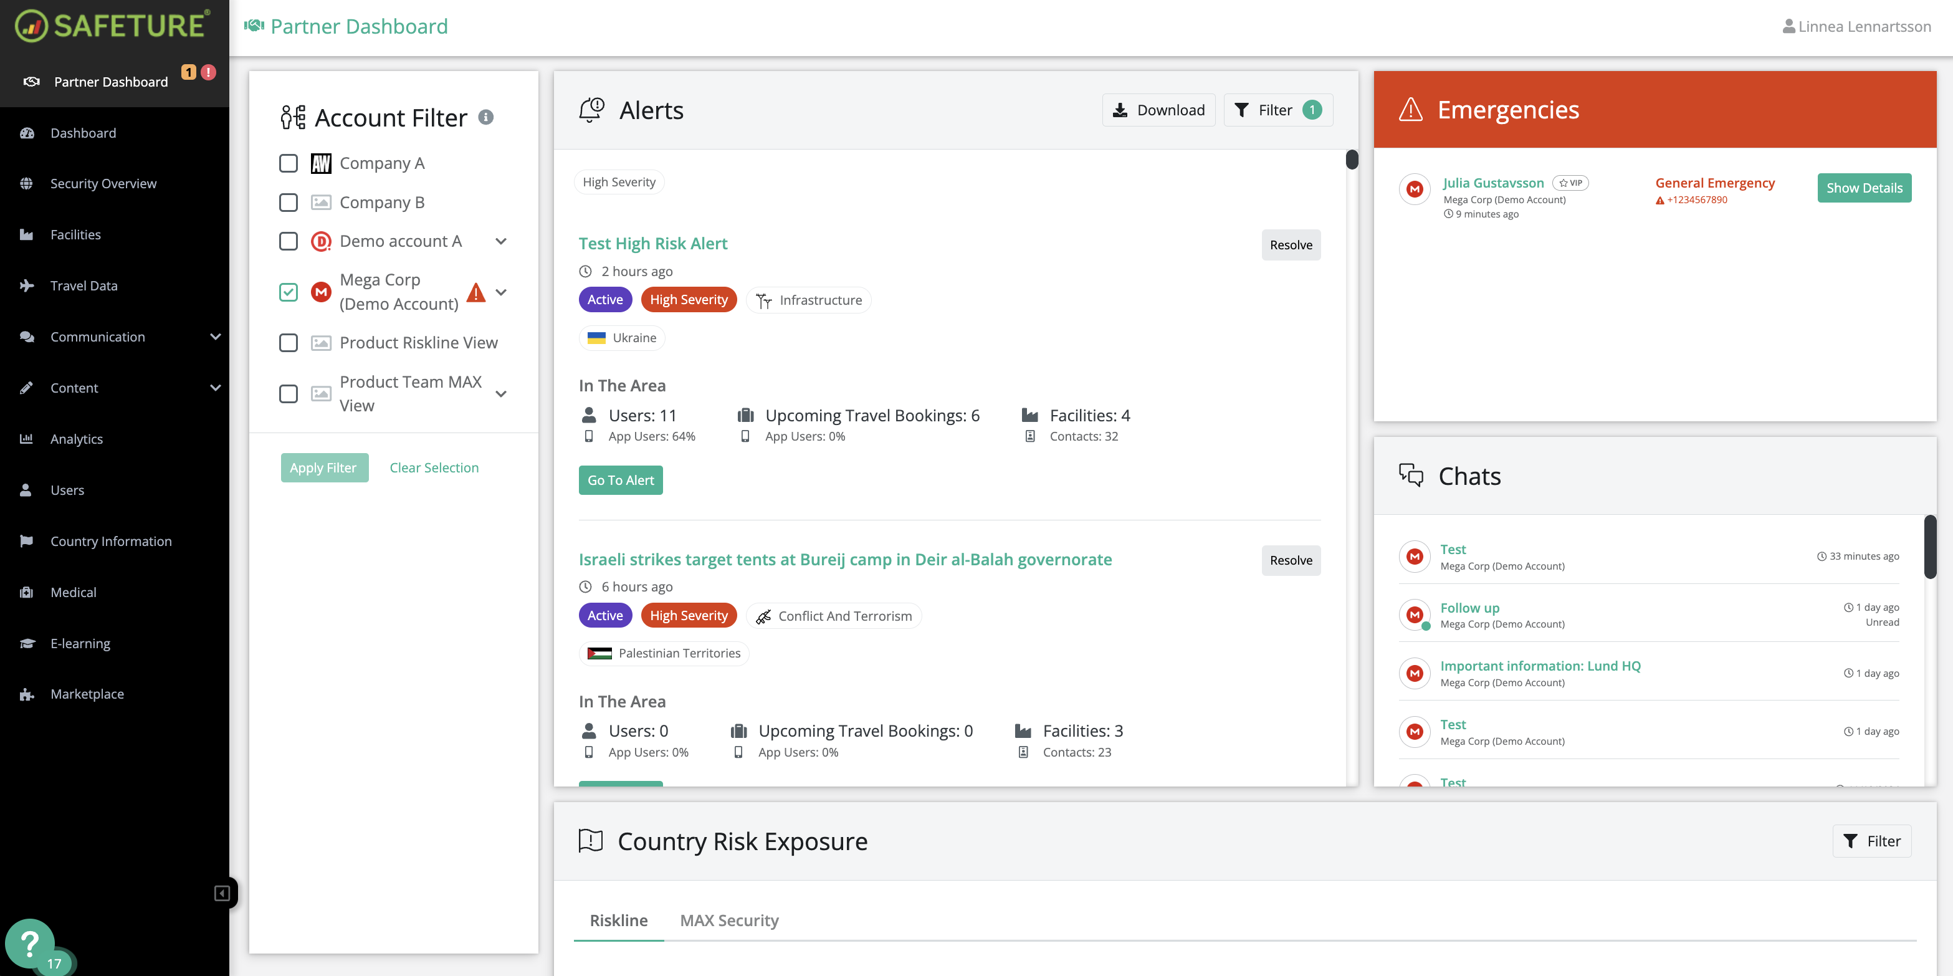Open the Travel Data section

(83, 285)
